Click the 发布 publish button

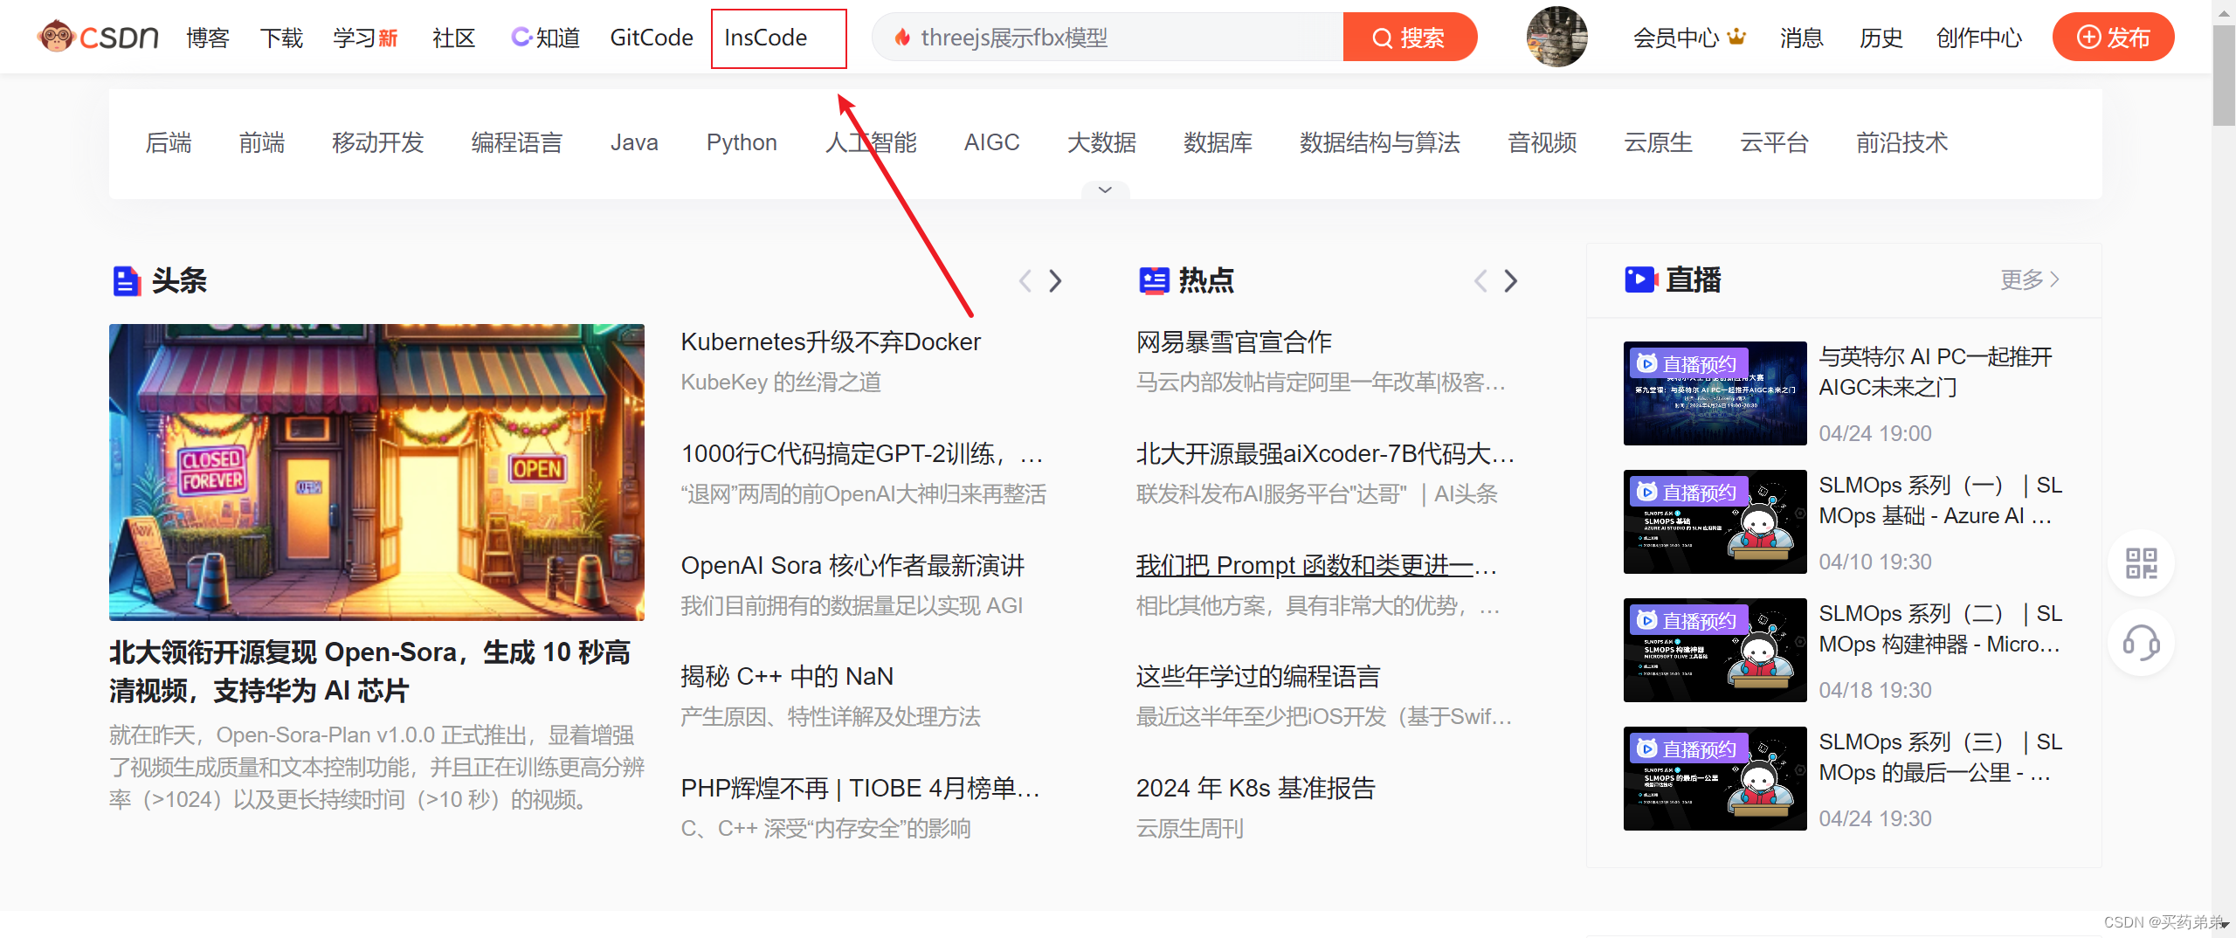click(2114, 38)
